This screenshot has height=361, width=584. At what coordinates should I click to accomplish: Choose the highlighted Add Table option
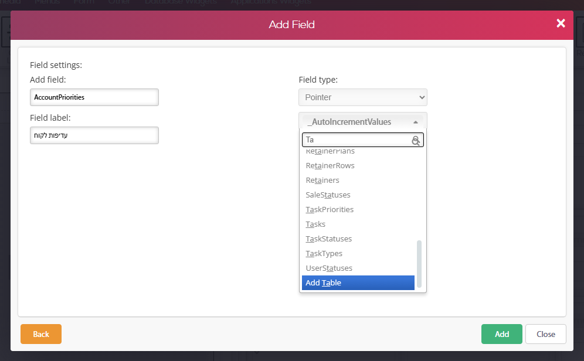[x=358, y=283]
